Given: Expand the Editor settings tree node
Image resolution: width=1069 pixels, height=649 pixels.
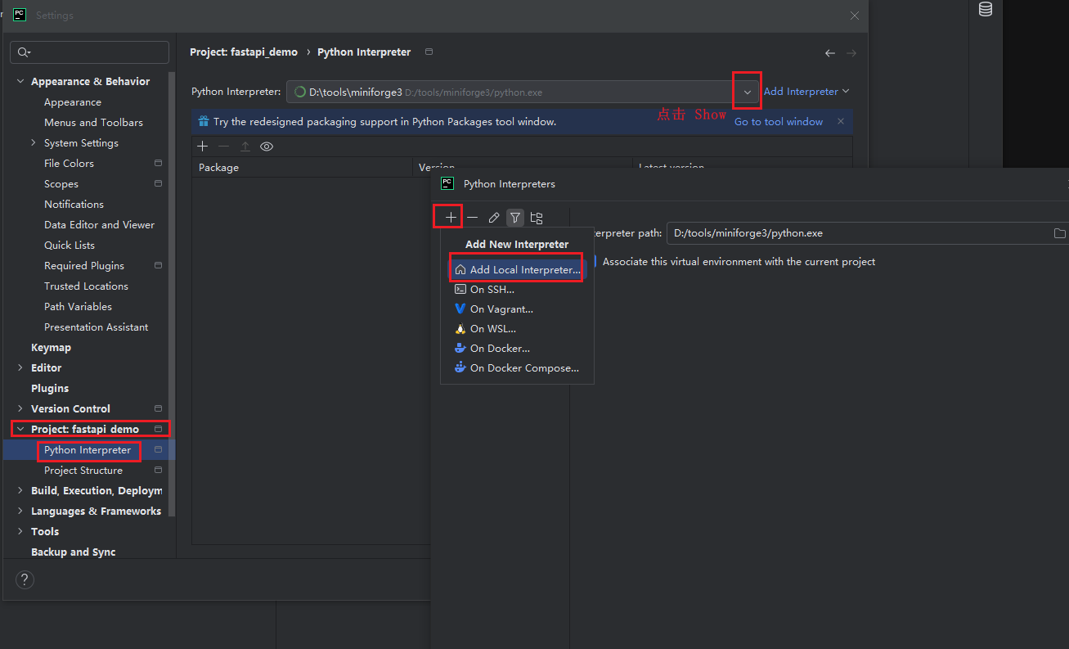Looking at the screenshot, I should click(20, 368).
